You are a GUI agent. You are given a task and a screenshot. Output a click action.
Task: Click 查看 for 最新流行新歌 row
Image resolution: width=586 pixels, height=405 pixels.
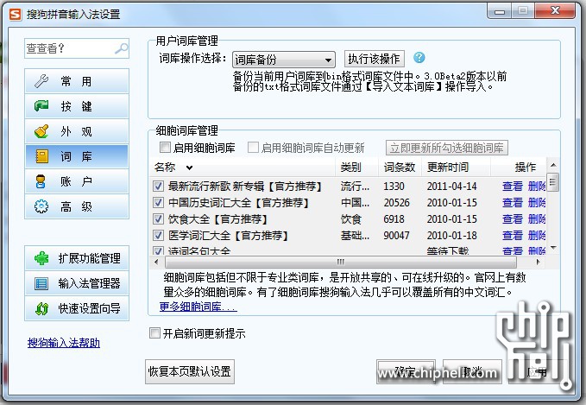[513, 186]
